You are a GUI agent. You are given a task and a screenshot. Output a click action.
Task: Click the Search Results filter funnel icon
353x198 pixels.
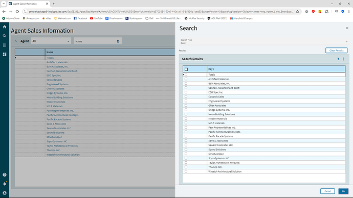click(338, 59)
